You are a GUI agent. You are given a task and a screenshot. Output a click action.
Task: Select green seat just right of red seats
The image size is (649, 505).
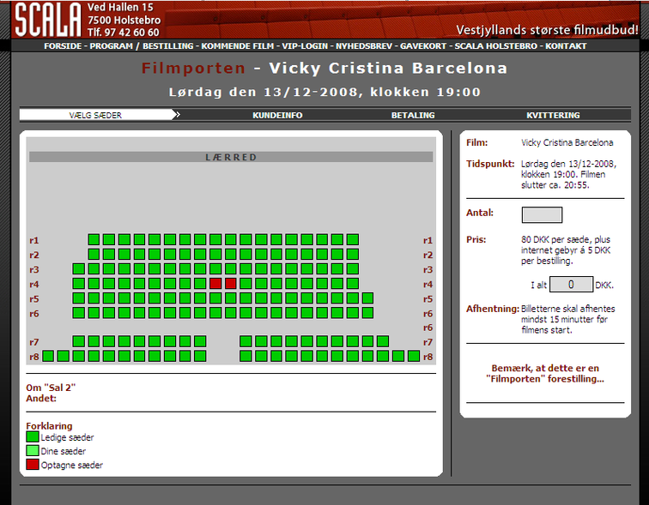click(x=246, y=284)
